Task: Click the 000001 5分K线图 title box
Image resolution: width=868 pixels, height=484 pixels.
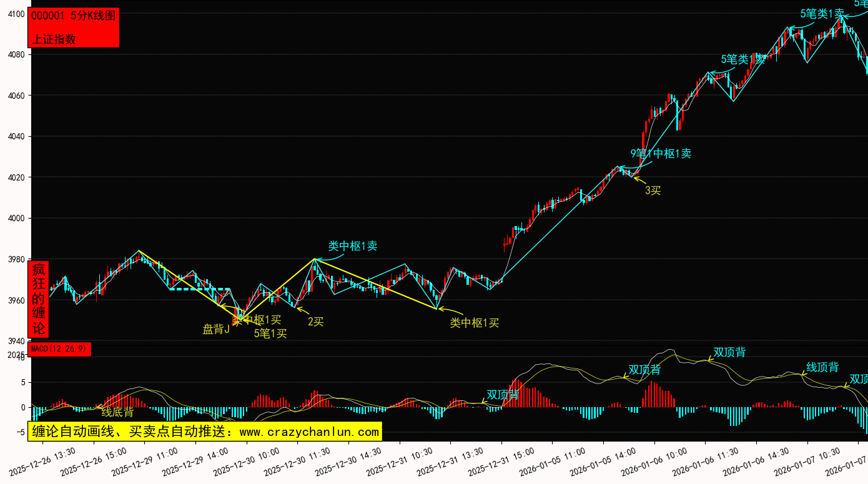Action: tap(74, 16)
